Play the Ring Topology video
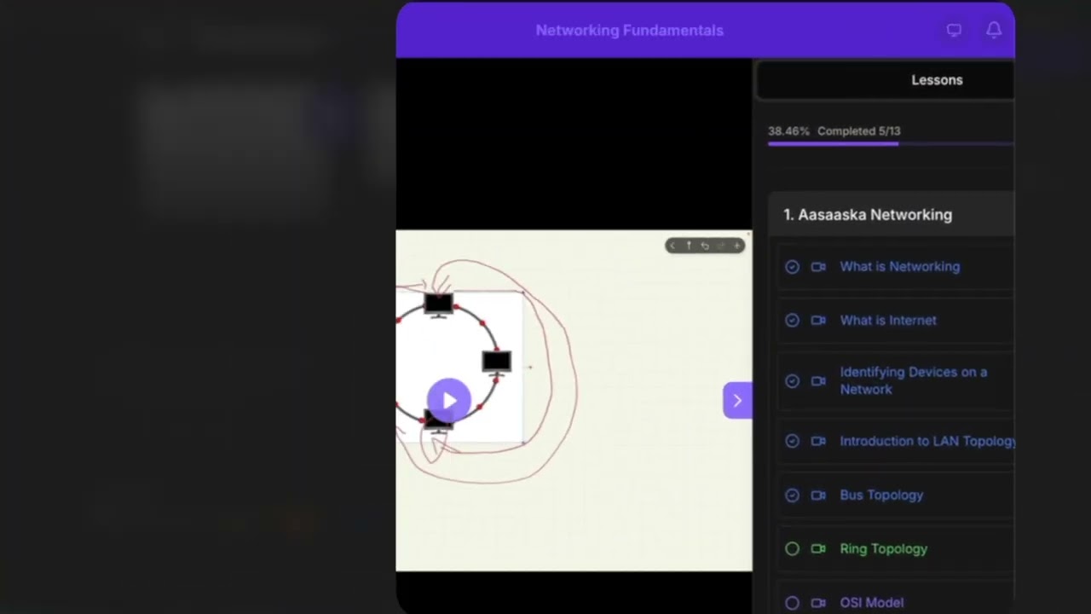 pyautogui.click(x=449, y=400)
